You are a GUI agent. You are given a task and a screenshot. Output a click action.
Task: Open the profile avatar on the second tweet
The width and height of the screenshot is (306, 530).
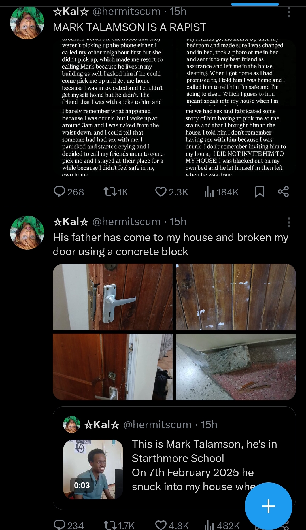coord(27,233)
